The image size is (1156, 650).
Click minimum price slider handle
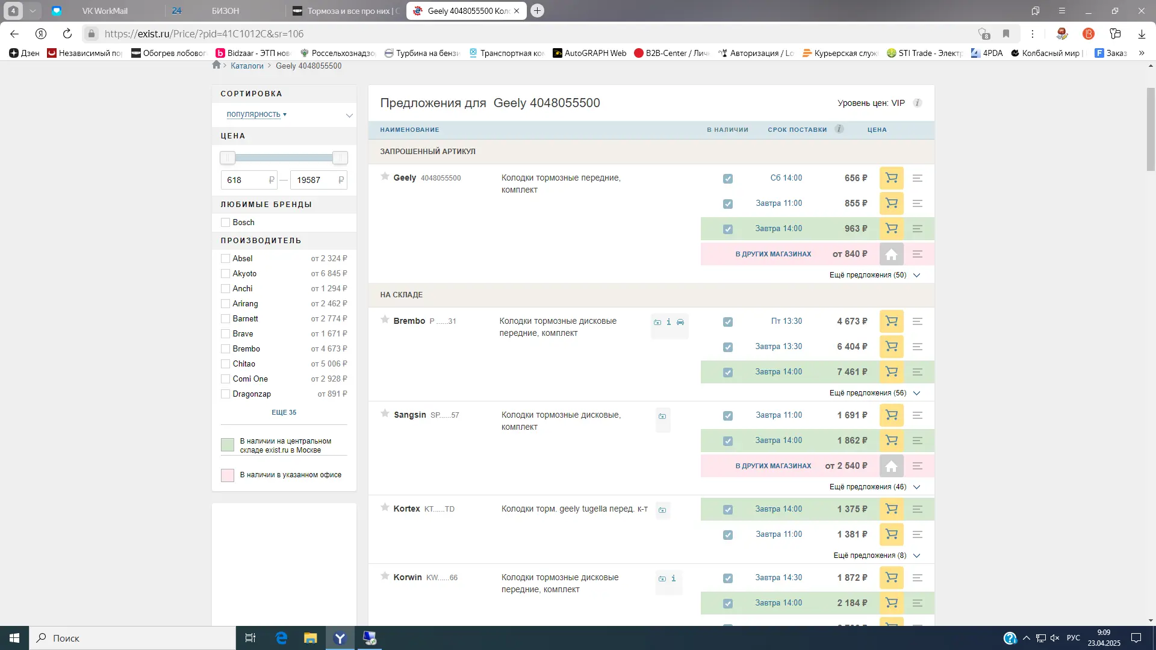tap(228, 158)
